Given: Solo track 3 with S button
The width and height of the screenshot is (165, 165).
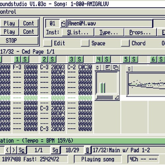Looking at the screenshot, I should click(x=80, y=59).
